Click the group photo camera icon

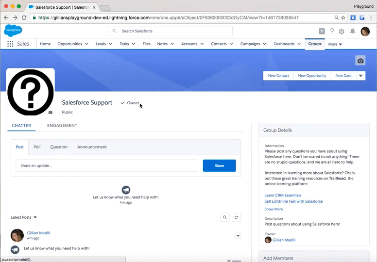50,112
